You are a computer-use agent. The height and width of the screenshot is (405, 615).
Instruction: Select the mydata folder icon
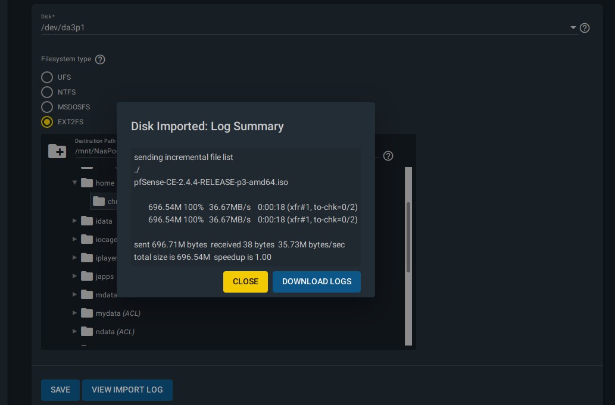tap(87, 313)
